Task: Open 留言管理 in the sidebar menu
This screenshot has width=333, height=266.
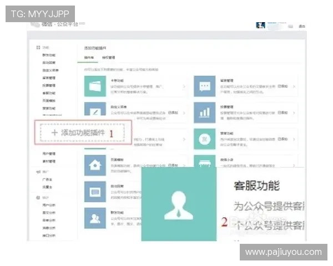Action: pos(49,78)
